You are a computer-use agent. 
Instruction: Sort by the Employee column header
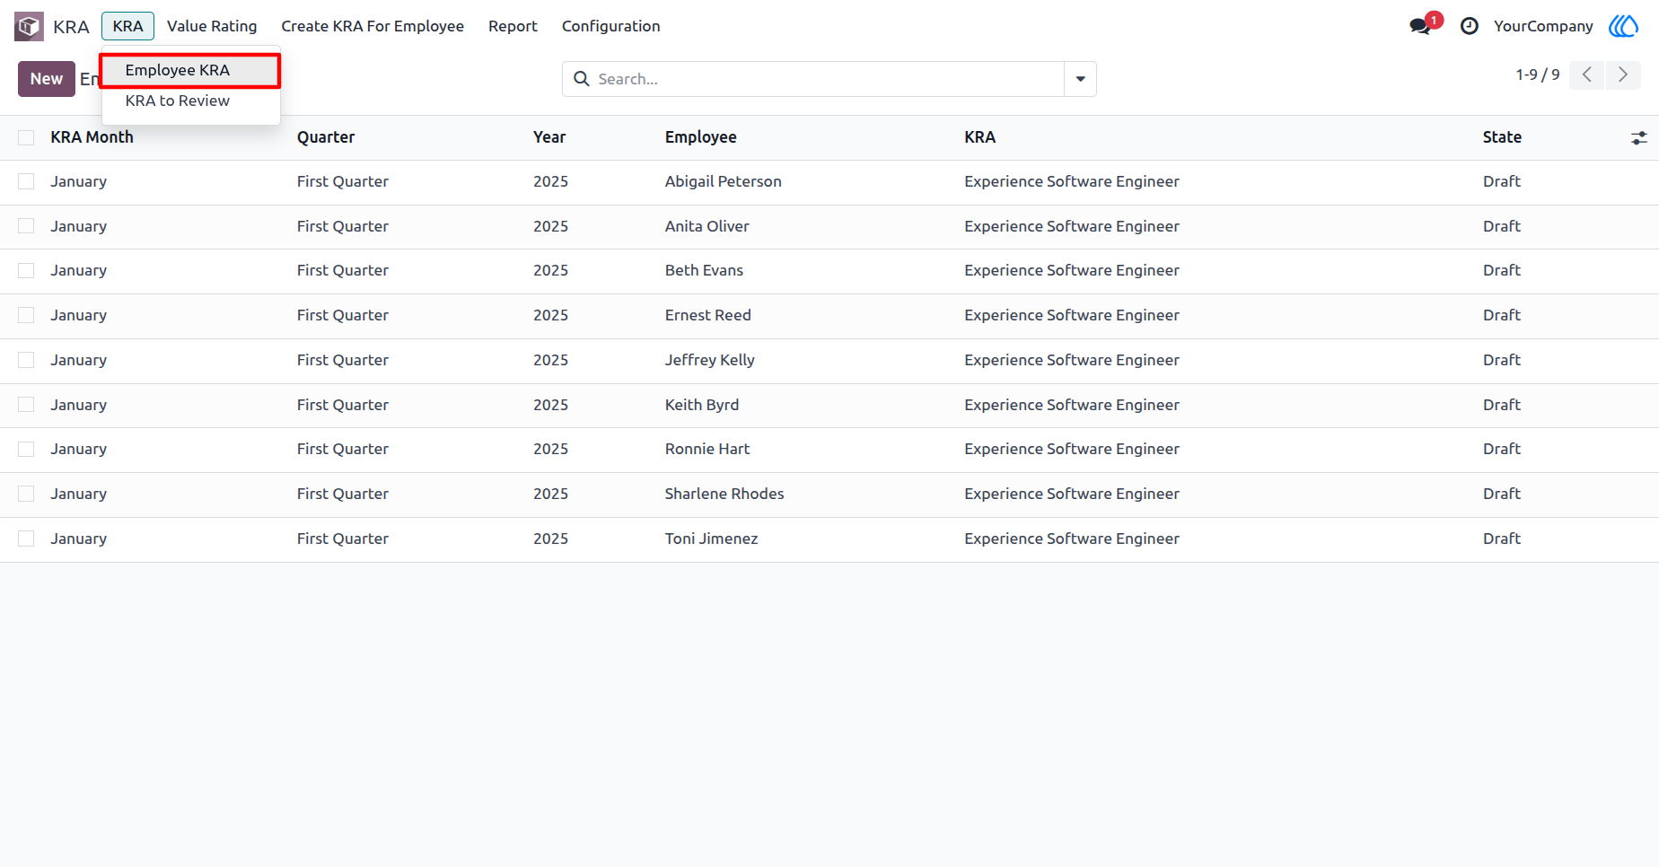click(x=700, y=137)
